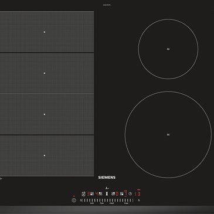Tap the boost arrow right of the power slider
The image size is (214, 214).
point(139,201)
